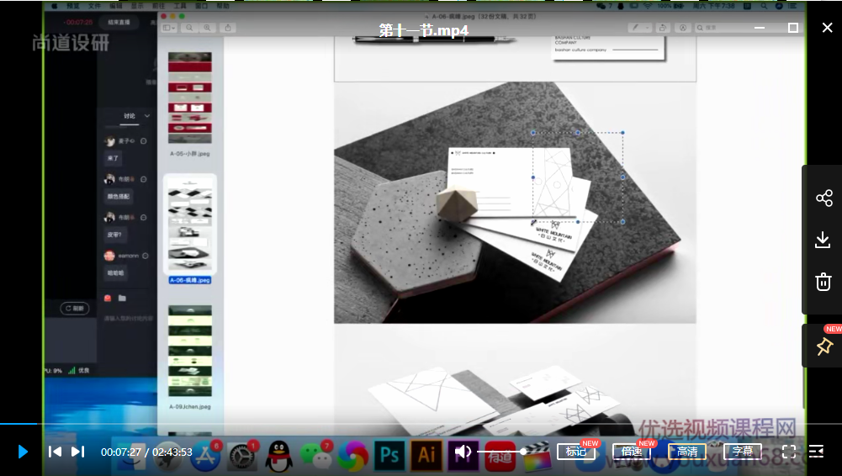The height and width of the screenshot is (476, 842).
Task: Close the video player window
Action: tap(827, 28)
